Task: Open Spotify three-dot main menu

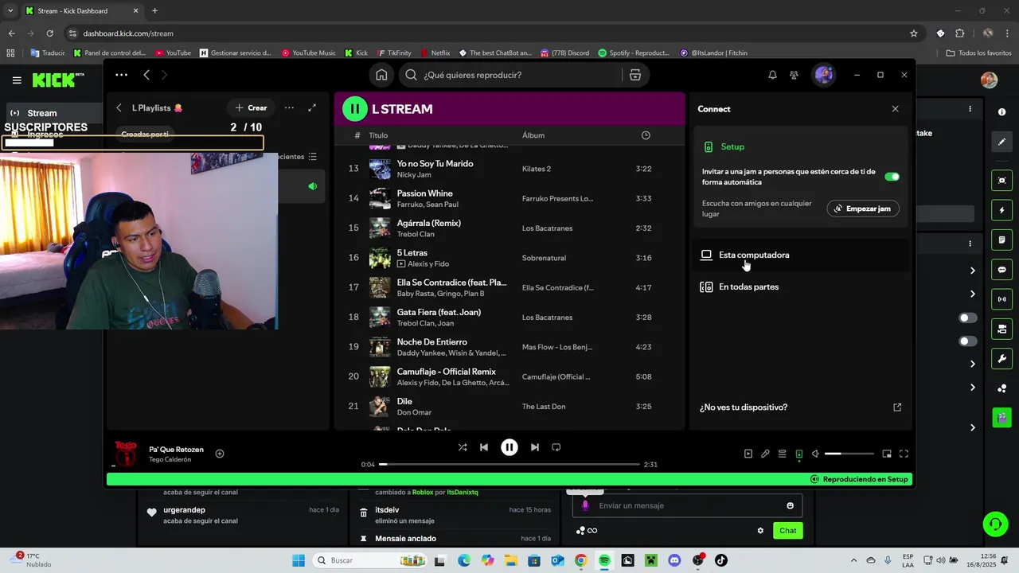Action: coord(121,75)
